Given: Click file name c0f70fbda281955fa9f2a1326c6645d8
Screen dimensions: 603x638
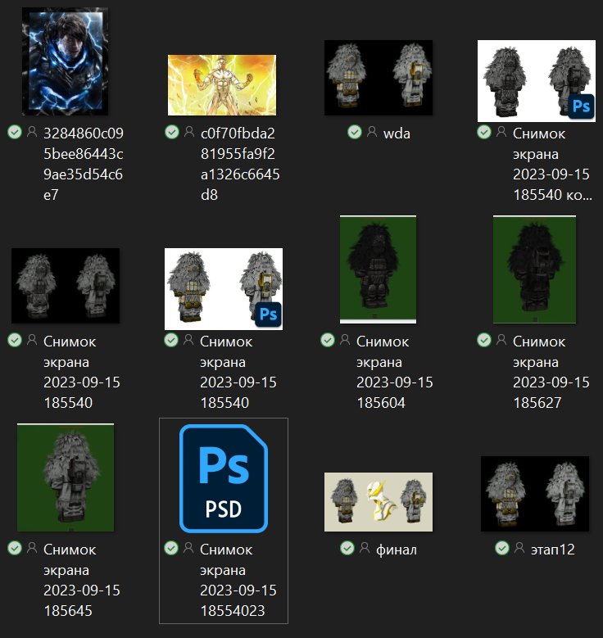Looking at the screenshot, I should [240, 164].
